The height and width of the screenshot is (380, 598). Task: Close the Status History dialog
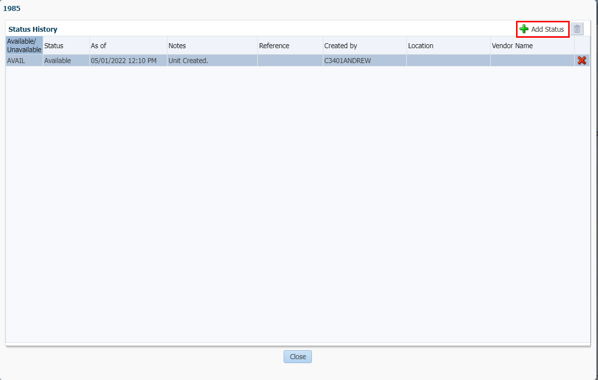(x=298, y=357)
